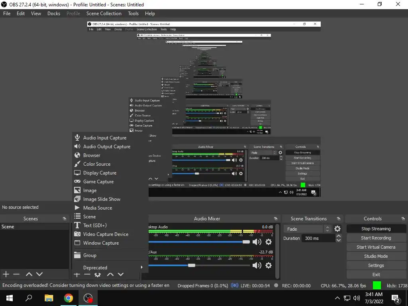Click the Image Slide Show icon
408x306 pixels.
(77, 199)
